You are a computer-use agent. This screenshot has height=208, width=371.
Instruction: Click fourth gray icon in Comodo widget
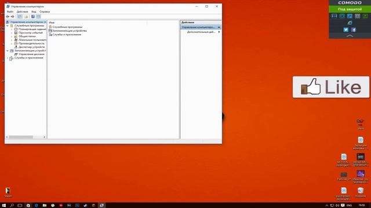[x=357, y=16]
